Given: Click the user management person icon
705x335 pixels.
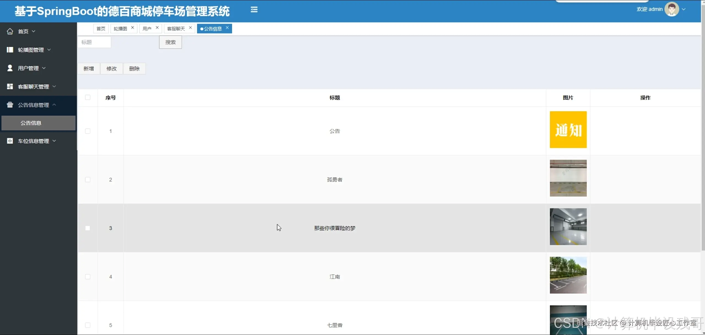Looking at the screenshot, I should point(10,68).
